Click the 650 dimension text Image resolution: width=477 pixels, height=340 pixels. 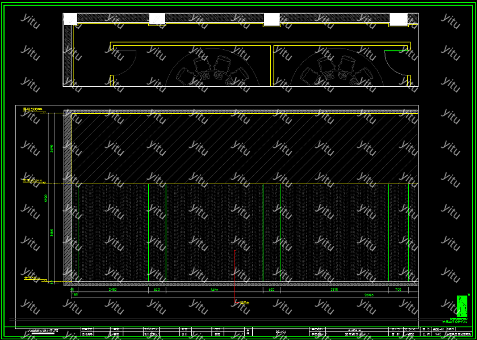(271, 290)
